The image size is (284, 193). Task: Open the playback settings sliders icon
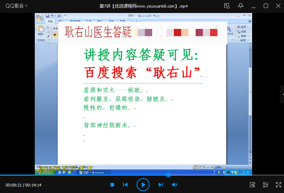click(x=266, y=185)
